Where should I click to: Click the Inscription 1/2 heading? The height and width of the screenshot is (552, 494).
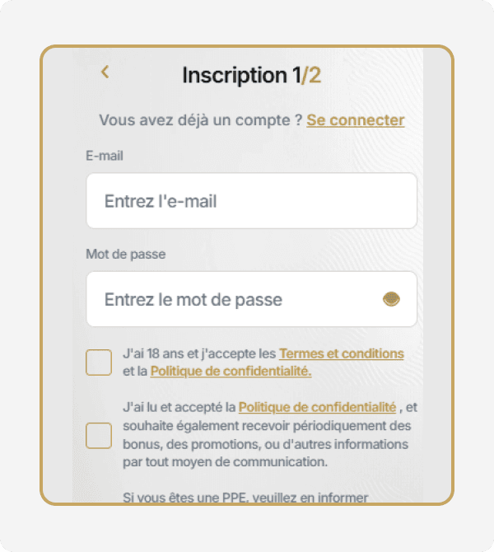(251, 76)
